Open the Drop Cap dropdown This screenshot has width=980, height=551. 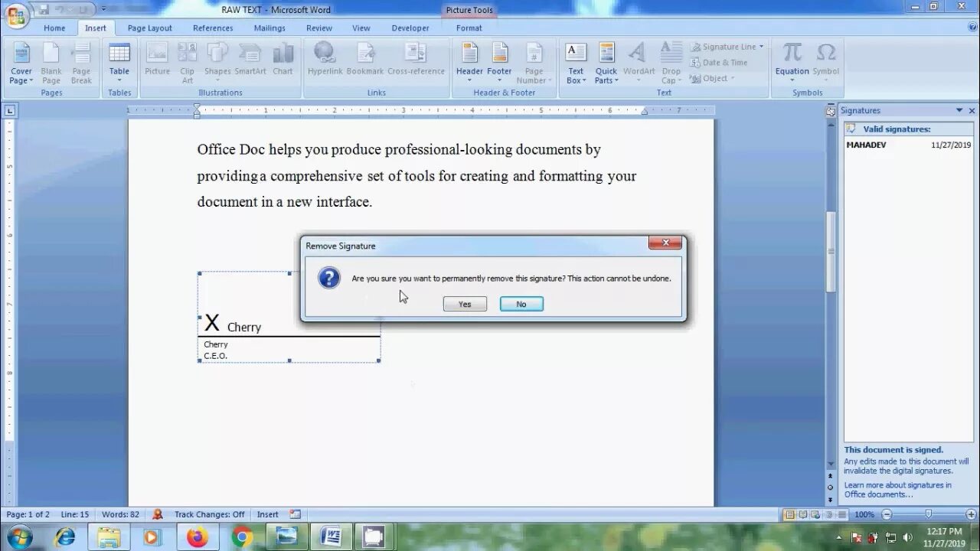pos(671,64)
